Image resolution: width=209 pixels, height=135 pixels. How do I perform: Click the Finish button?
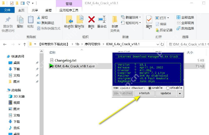144,93
